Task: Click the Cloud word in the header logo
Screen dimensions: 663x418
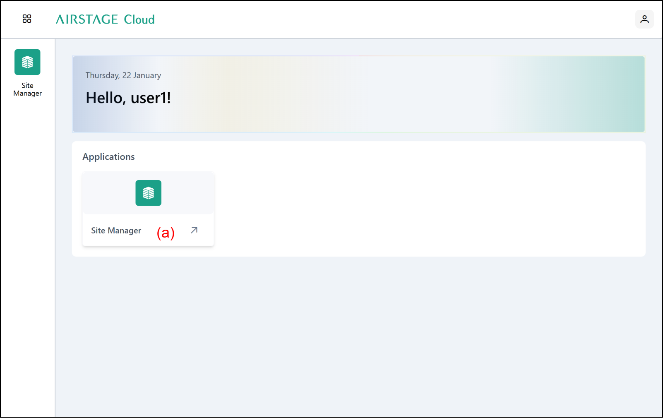Action: point(139,19)
